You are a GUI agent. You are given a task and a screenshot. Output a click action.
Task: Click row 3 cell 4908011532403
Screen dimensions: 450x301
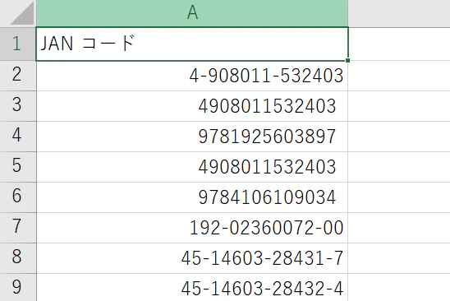click(192, 106)
